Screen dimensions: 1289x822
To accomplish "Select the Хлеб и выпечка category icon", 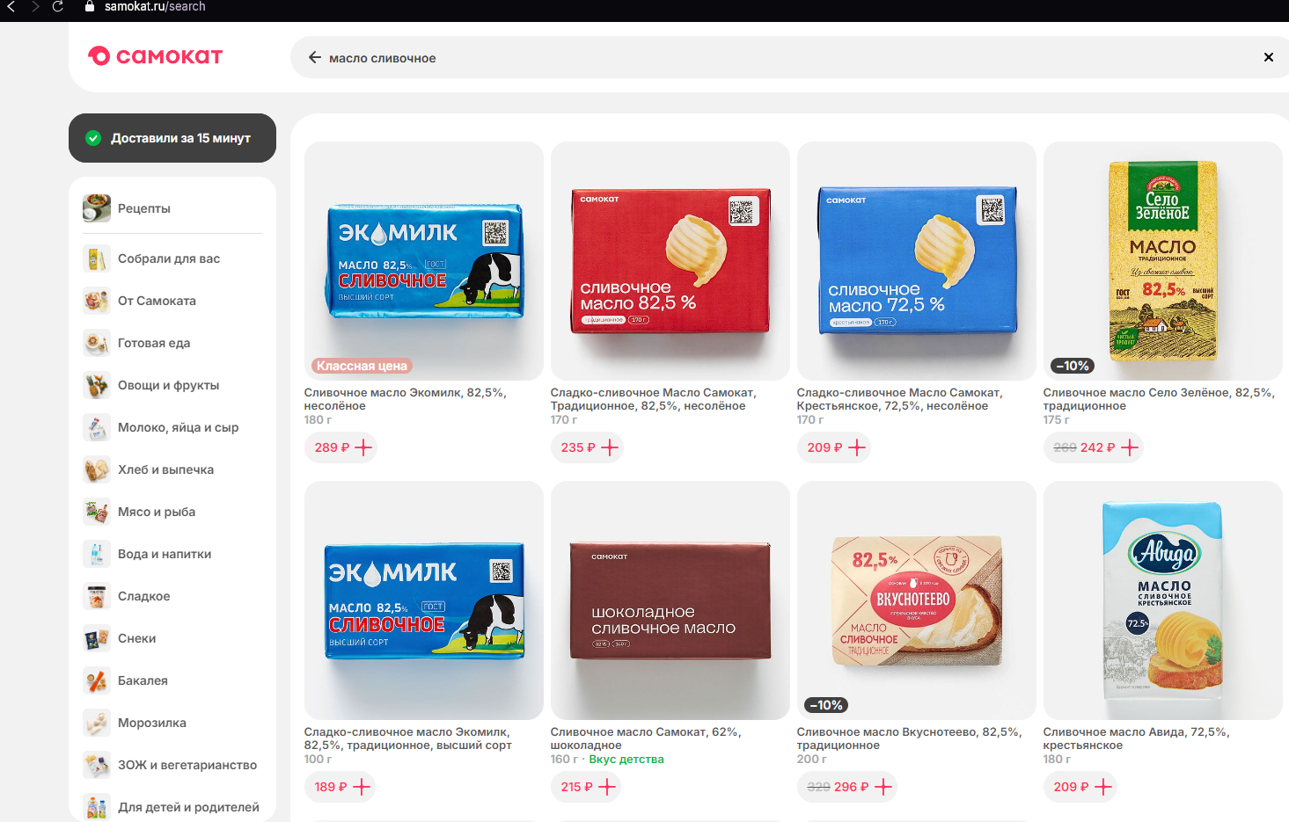I will (x=97, y=469).
